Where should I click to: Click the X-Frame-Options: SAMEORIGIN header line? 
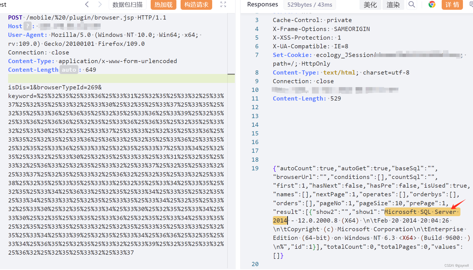pyautogui.click(x=321, y=29)
